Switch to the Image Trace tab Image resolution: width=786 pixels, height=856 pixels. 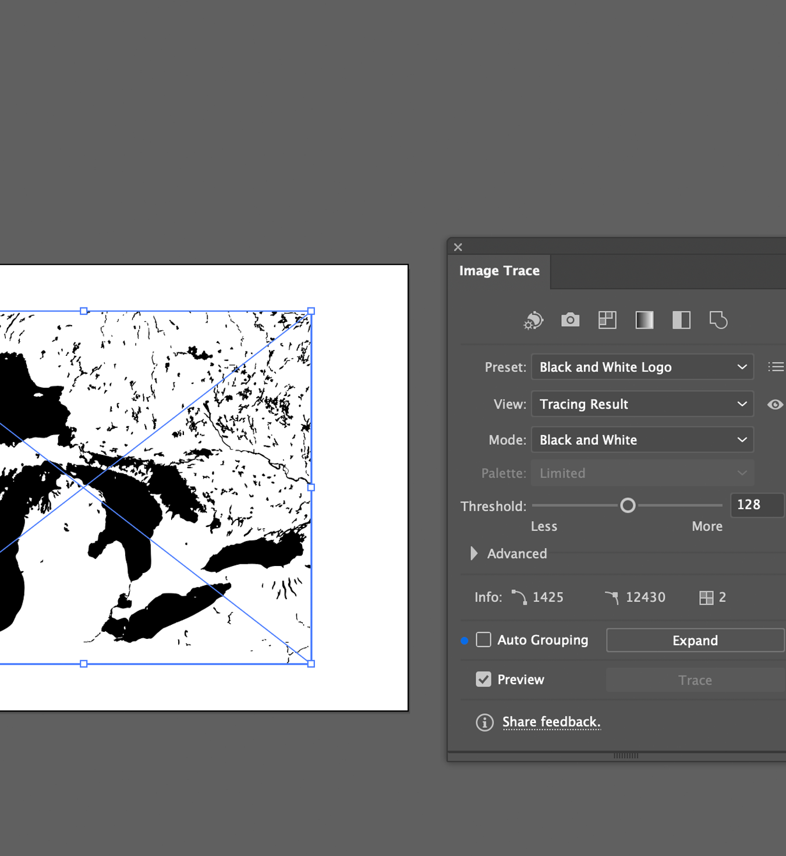[x=499, y=270]
